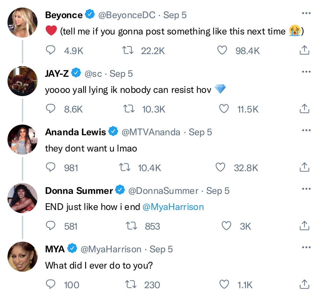This screenshot has height=298, width=320.
Task: Open more options on Beyonce's tweet
Action: [306, 13]
